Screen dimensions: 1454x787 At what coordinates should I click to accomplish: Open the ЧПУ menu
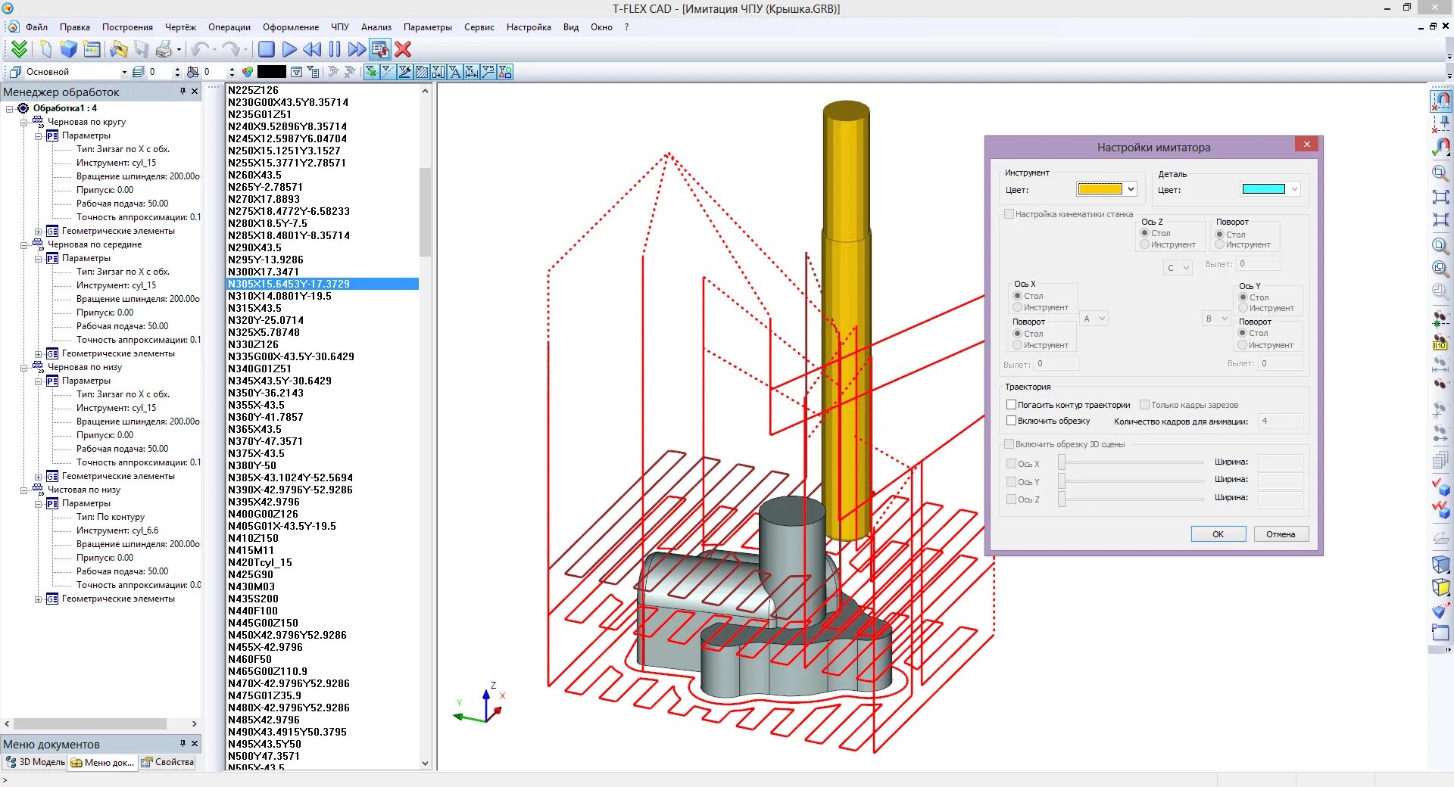pyautogui.click(x=340, y=27)
